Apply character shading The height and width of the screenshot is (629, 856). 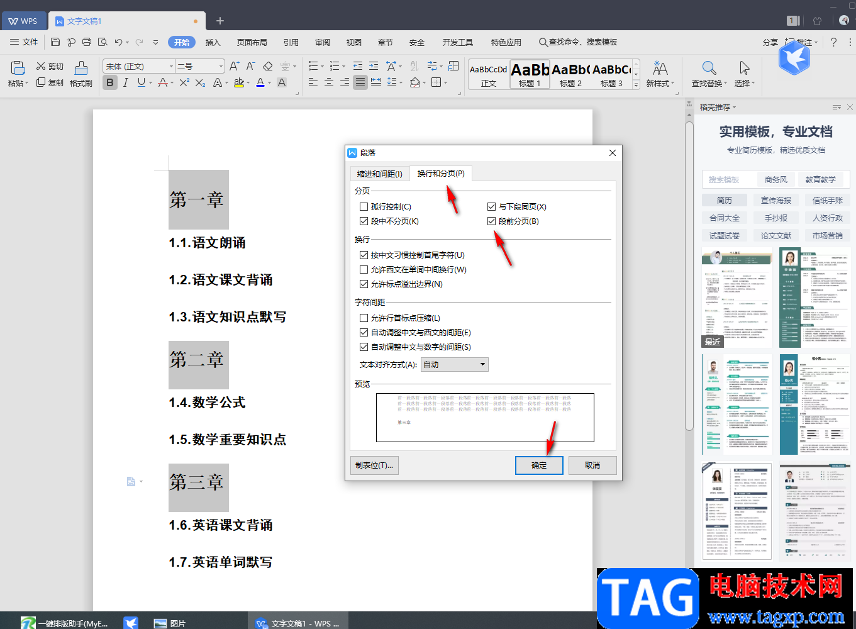[282, 82]
